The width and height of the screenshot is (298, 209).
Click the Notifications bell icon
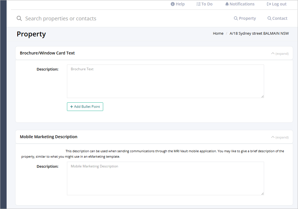(x=227, y=4)
